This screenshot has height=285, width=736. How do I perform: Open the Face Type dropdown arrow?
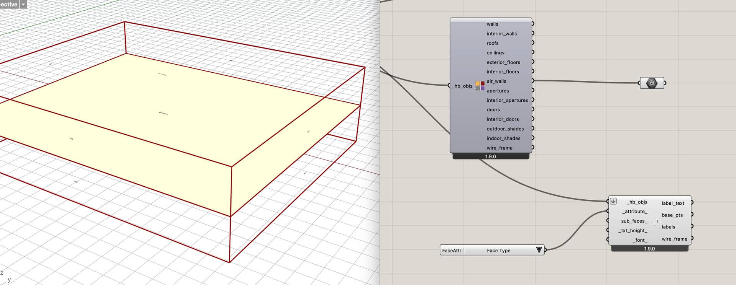pos(539,250)
